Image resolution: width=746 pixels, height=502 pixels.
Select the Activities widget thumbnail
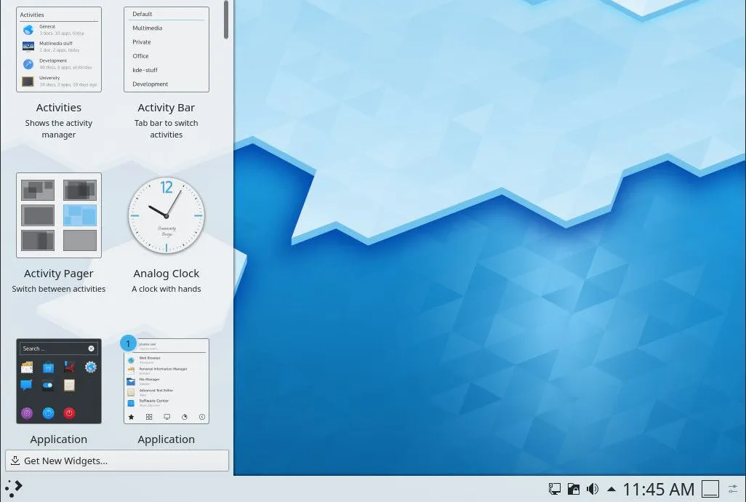click(x=58, y=49)
